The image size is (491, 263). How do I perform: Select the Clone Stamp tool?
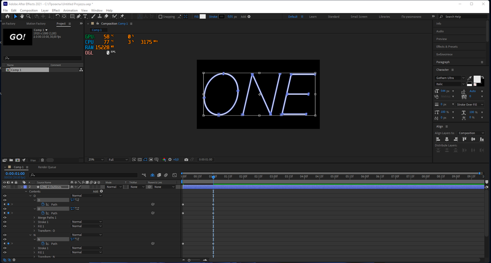coord(99,16)
